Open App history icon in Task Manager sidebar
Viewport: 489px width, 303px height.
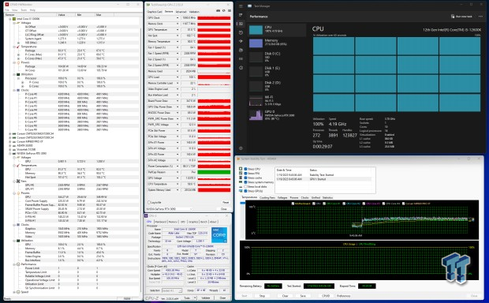click(x=241, y=32)
